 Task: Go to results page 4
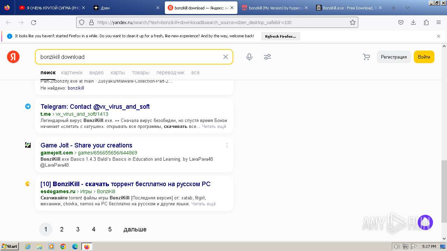(x=94, y=229)
